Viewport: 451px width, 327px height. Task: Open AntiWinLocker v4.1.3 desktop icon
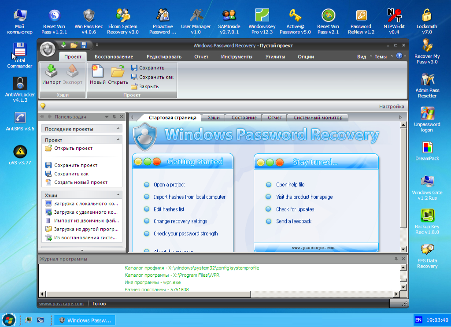tap(20, 89)
